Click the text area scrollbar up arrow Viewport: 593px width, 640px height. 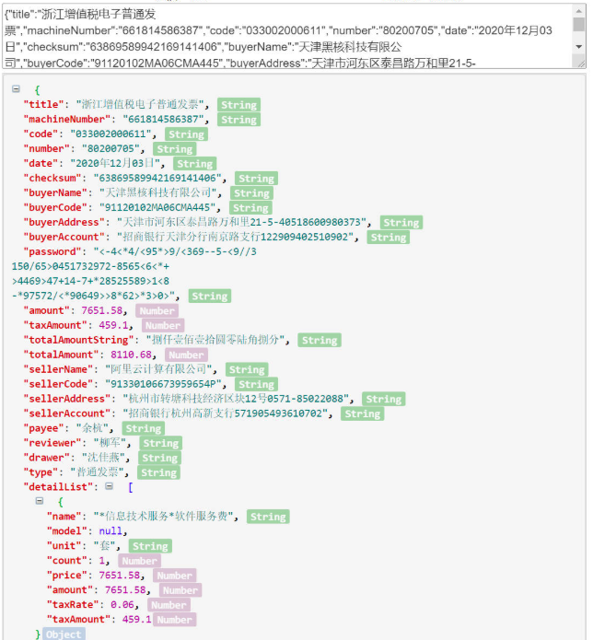(x=579, y=11)
